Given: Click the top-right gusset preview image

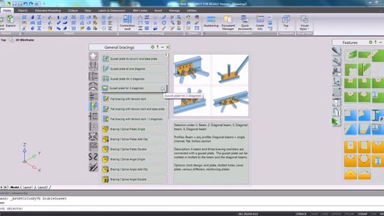Looking at the screenshot, I should click(230, 70).
